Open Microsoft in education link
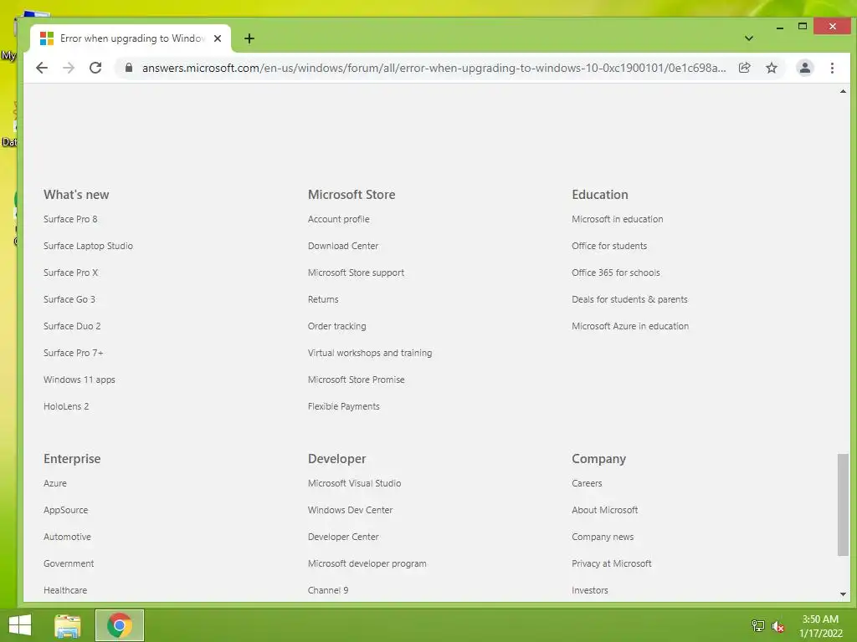This screenshot has height=642, width=857. click(x=617, y=219)
